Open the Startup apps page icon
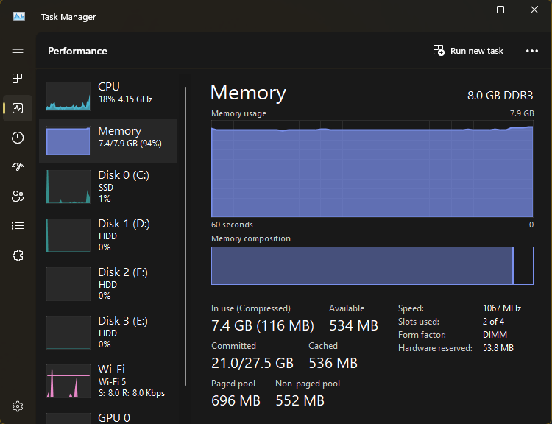The width and height of the screenshot is (552, 424). (18, 166)
